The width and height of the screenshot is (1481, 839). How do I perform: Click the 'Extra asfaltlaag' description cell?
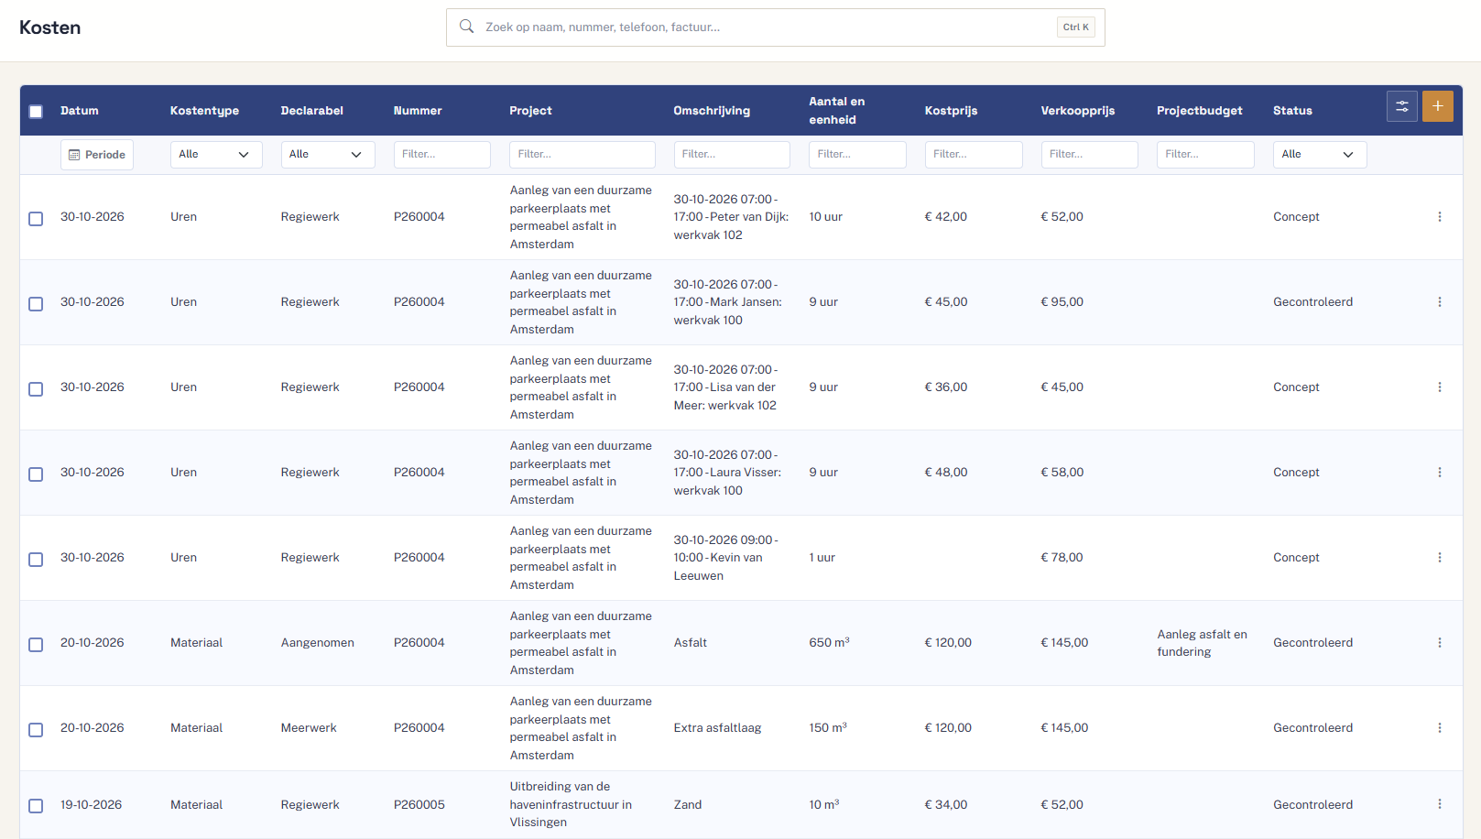tap(717, 728)
